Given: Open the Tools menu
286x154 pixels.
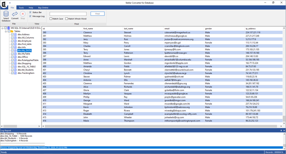Looking at the screenshot, I should (21, 8).
